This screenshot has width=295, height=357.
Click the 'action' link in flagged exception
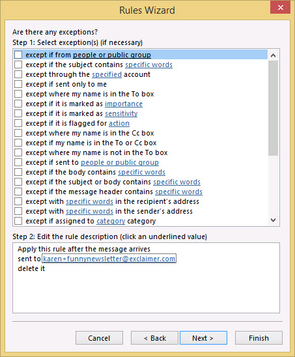(119, 123)
